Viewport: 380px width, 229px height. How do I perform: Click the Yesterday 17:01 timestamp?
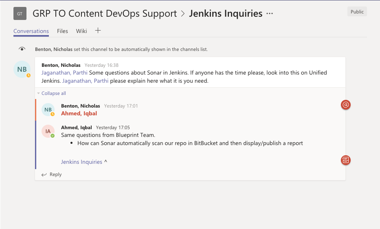(121, 106)
